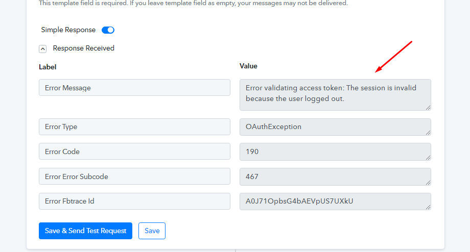Screen dimensions: 470x252
Task: Click the value box containing 190
Action: [x=335, y=152]
